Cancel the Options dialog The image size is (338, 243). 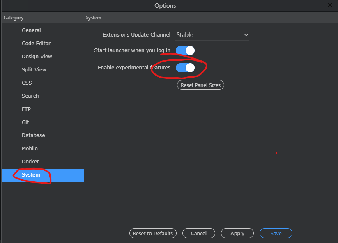point(199,233)
